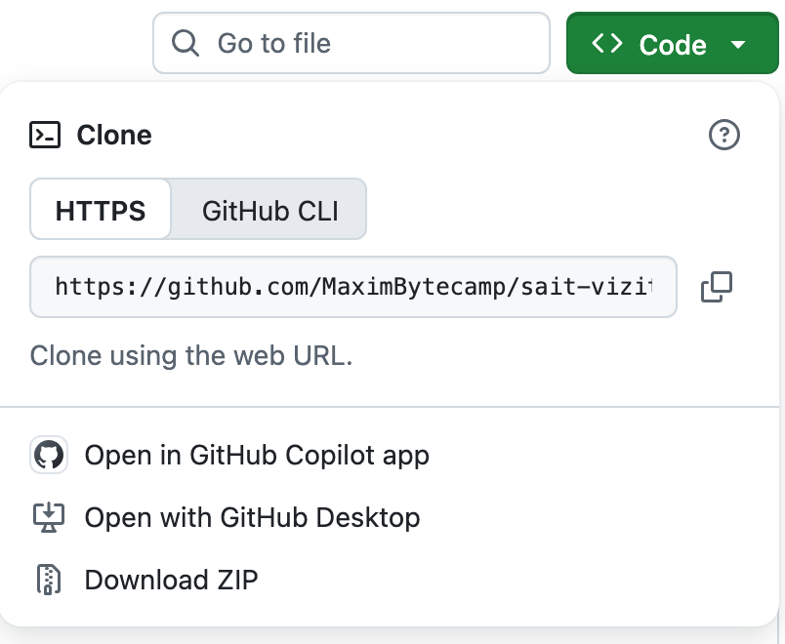Click the ZIP file icon

pos(49,580)
